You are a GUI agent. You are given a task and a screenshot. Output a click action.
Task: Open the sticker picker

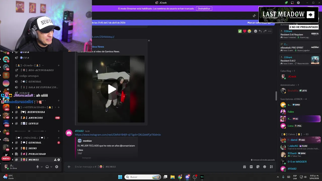point(258,167)
